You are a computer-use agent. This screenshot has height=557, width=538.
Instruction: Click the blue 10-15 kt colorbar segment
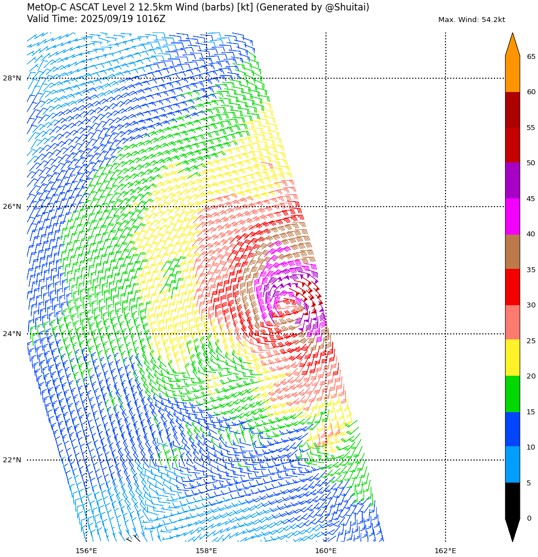click(513, 429)
